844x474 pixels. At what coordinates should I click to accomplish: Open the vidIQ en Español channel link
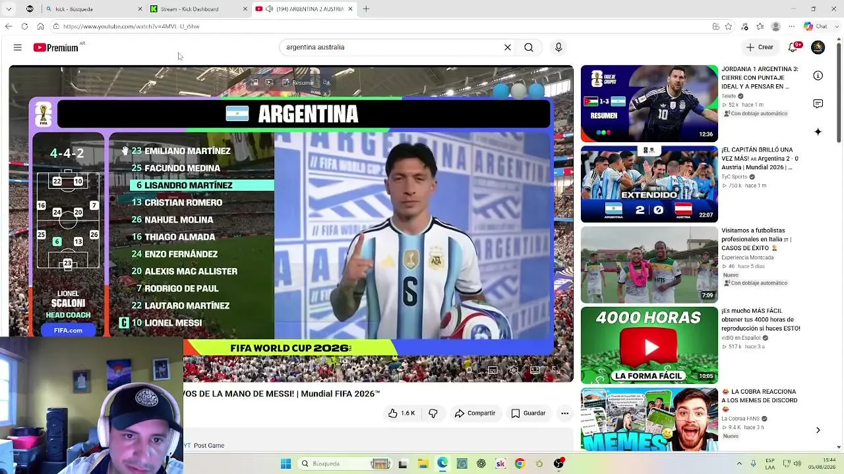[x=741, y=338]
